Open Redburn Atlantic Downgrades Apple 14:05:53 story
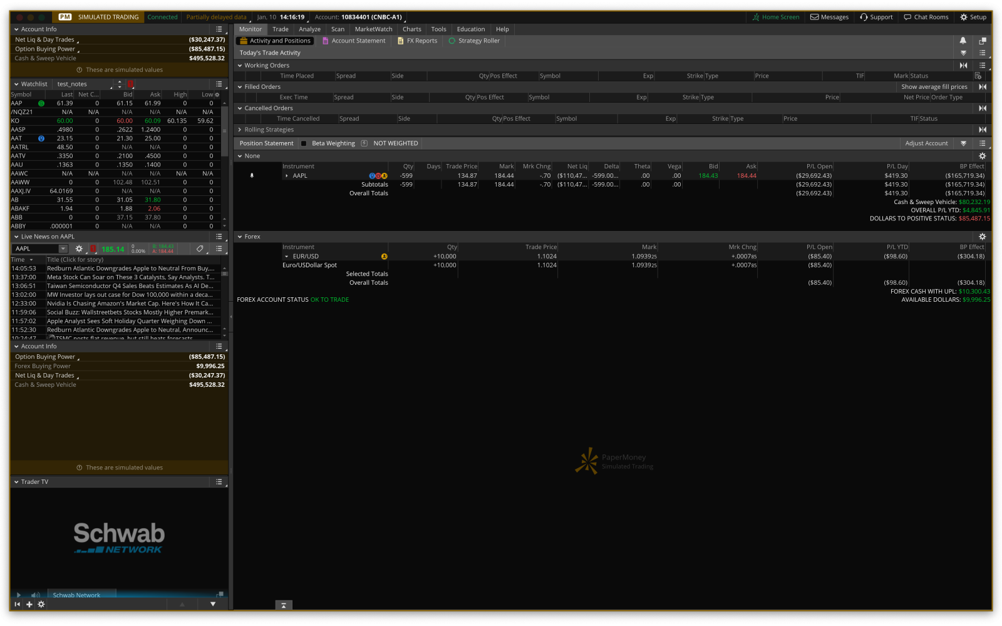Screen dimensions: 1002x626 pyautogui.click(x=130, y=268)
